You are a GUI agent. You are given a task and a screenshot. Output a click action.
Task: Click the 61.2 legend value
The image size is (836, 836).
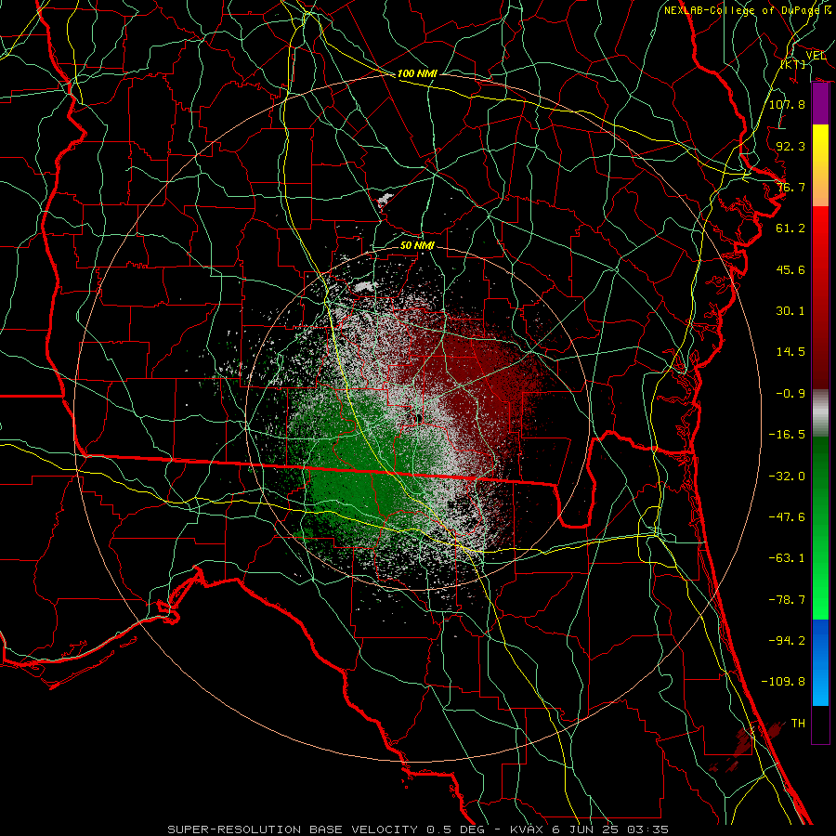(790, 229)
